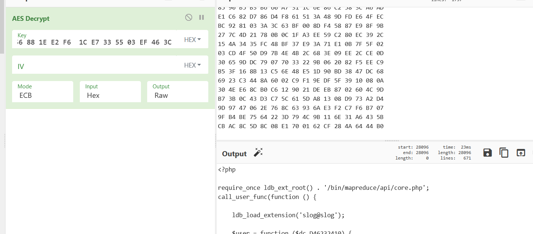Click hex row starting with BC 92 81

[x=301, y=26]
